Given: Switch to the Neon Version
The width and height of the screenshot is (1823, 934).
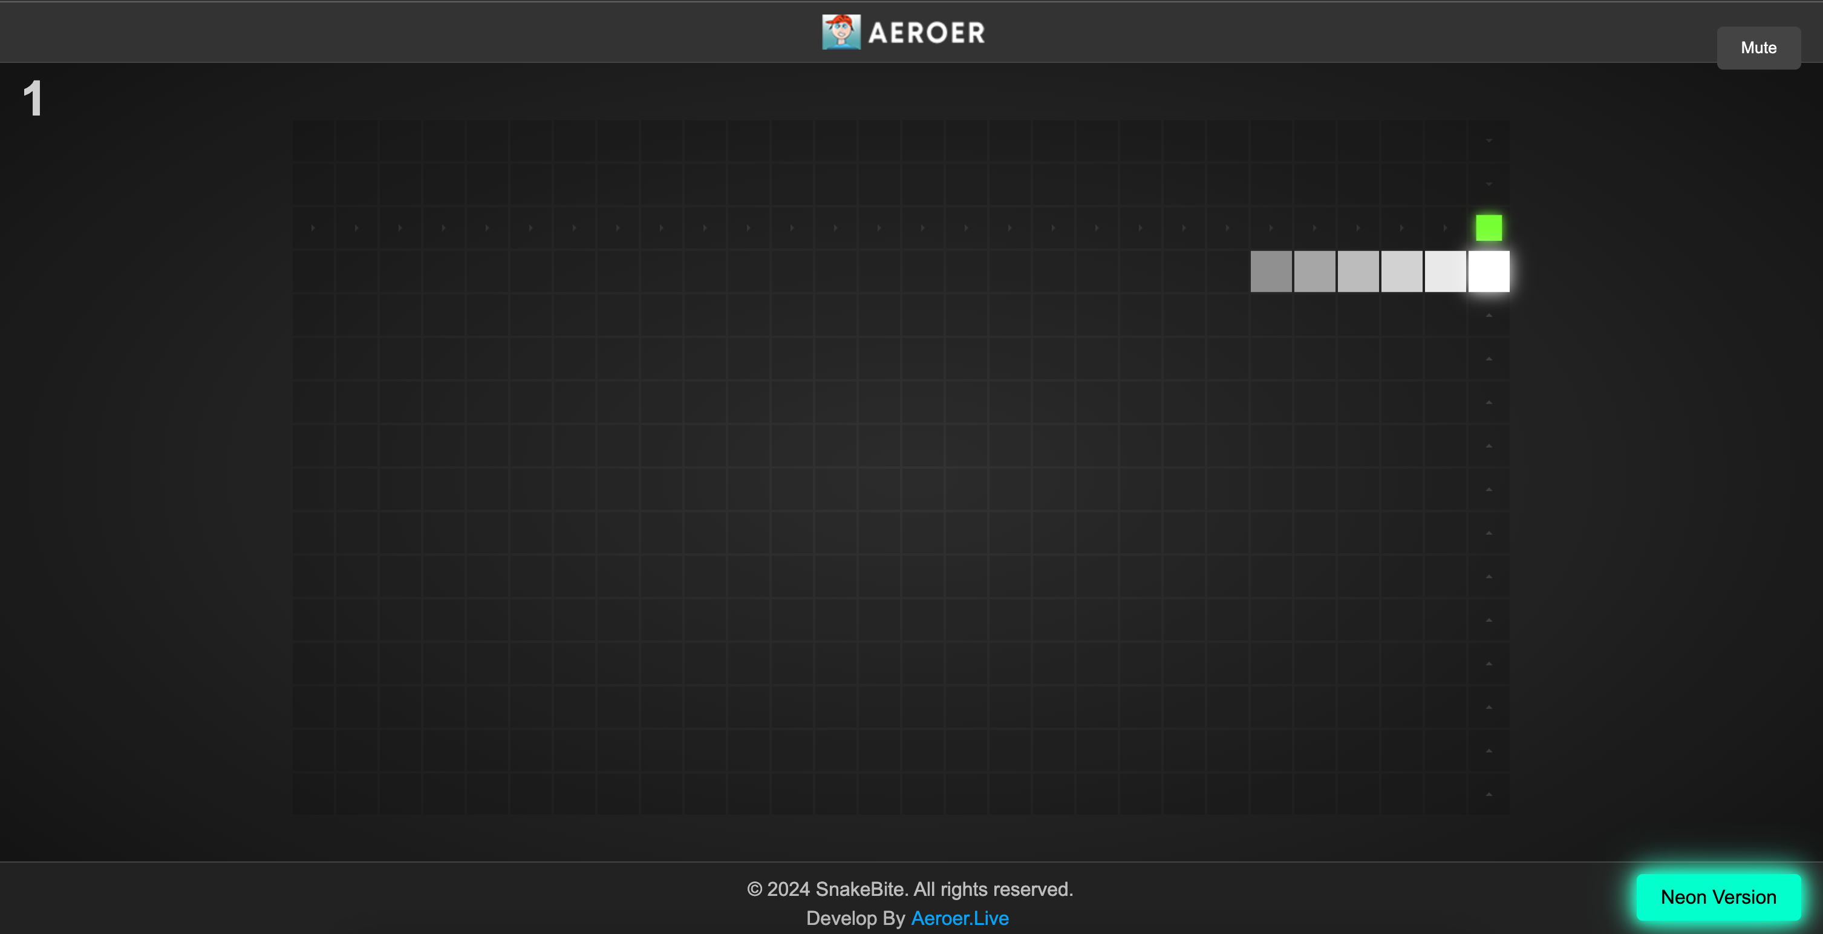Looking at the screenshot, I should (x=1718, y=896).
